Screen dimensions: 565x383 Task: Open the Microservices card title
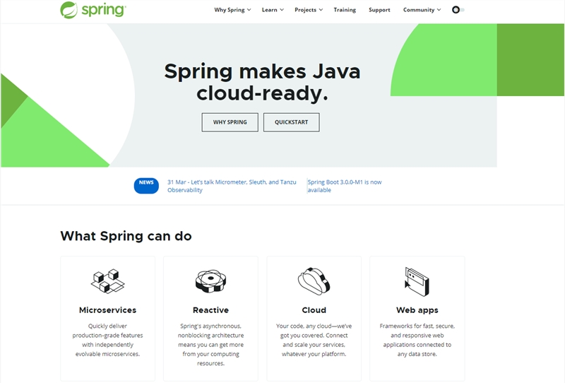click(107, 310)
